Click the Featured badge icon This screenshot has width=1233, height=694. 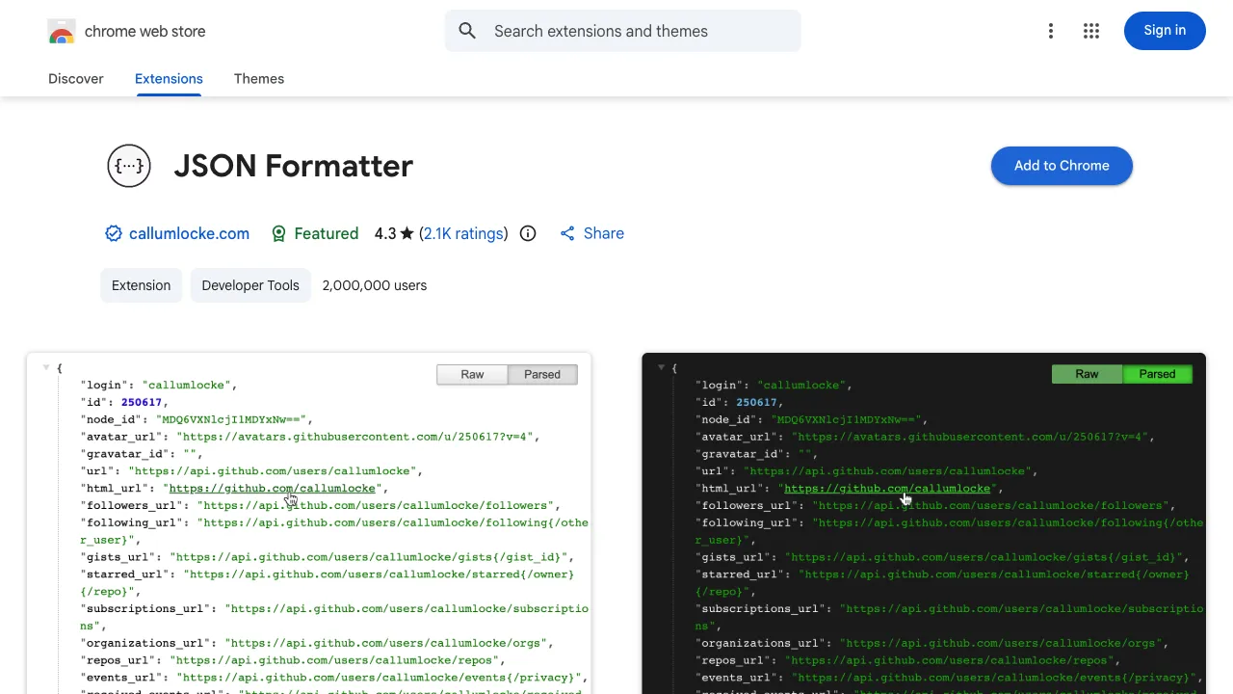coord(278,233)
